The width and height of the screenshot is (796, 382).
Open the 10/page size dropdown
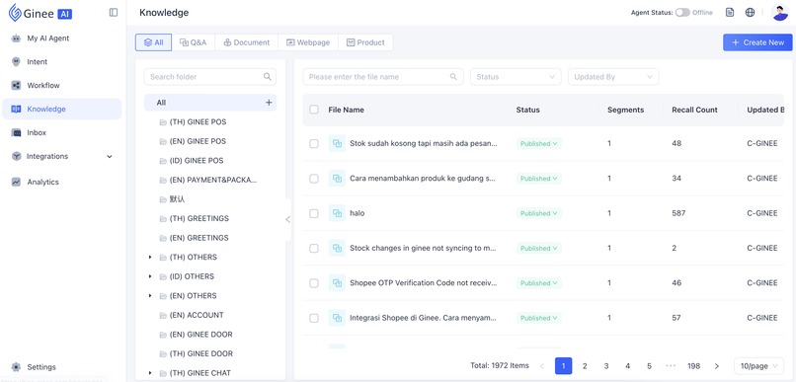[x=758, y=366]
